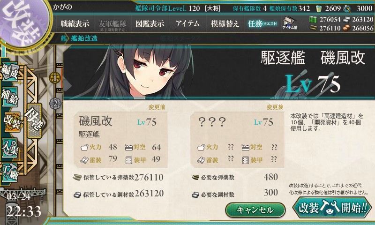Open the アイテム屋 item shop icon
Image resolution: width=375 pixels, height=225 pixels.
(x=289, y=23)
